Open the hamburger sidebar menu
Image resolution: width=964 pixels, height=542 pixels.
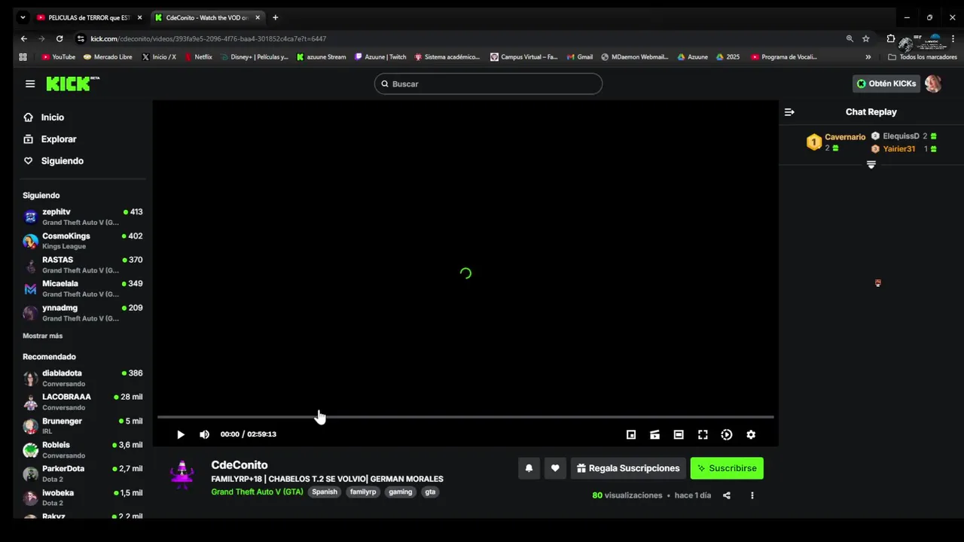pyautogui.click(x=30, y=84)
